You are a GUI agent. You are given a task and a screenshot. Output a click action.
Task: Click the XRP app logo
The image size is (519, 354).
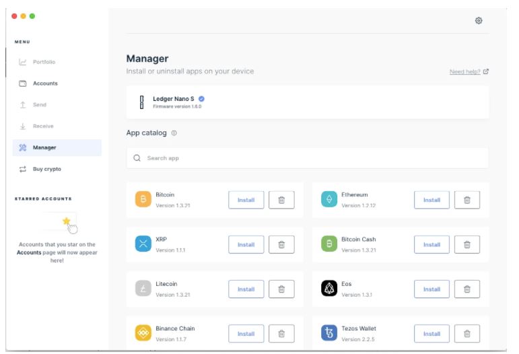143,244
